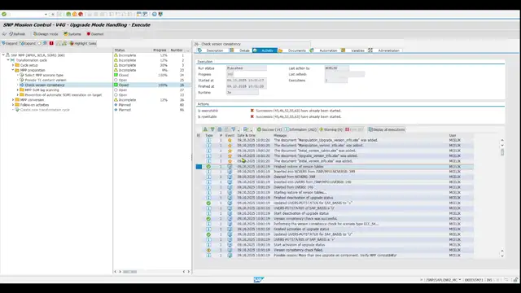Click info icon of Deleted from NCVERS row
The image size is (521, 293).
point(208,177)
